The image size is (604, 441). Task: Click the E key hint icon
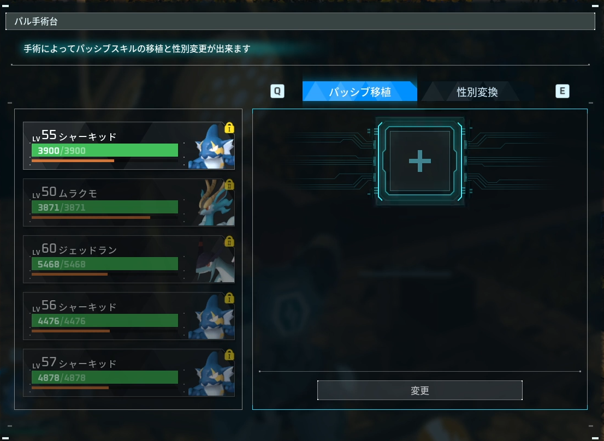(x=562, y=91)
